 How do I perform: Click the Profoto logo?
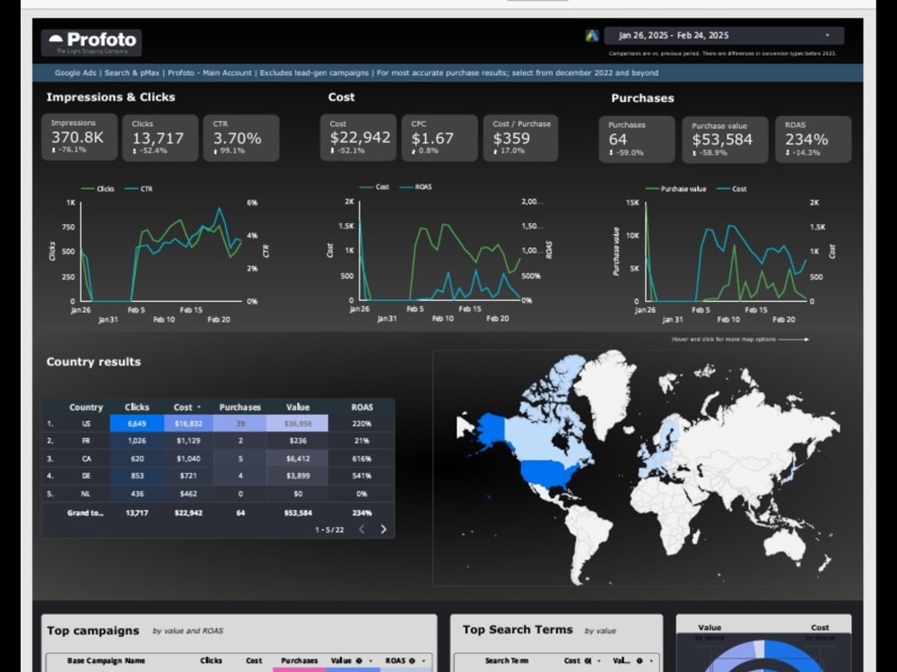click(x=91, y=43)
